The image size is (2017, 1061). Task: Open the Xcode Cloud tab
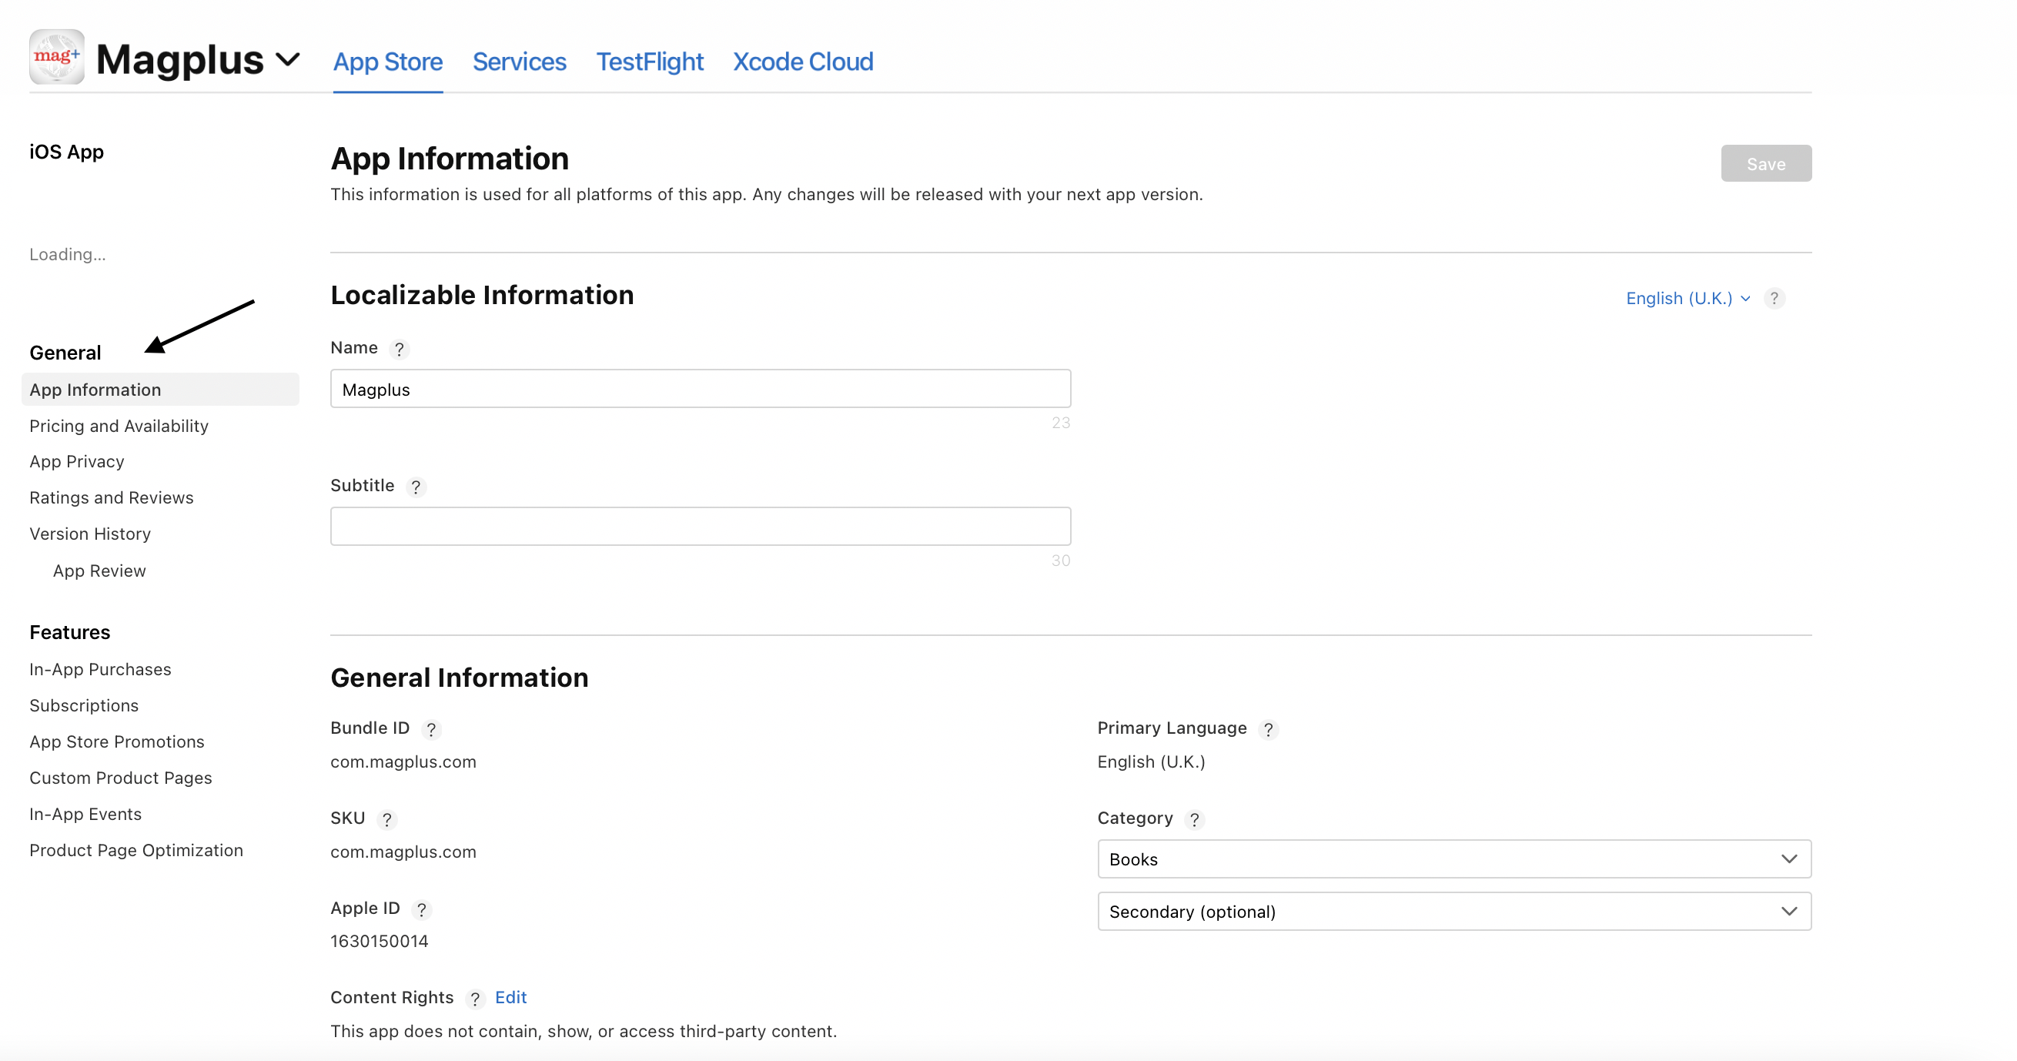[803, 61]
